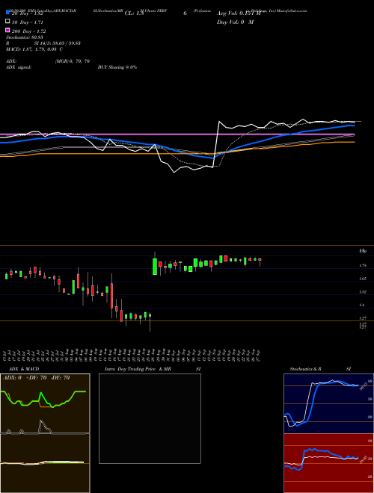The height and width of the screenshot is (493, 374).
Task: Click the 'SI 14/5: 58.05 / 59.83' value
Action: (x=58, y=43)
